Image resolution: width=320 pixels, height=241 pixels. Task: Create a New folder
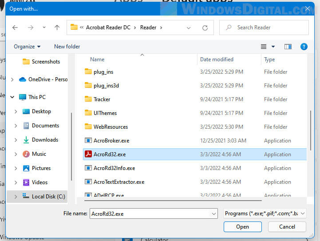pos(67,47)
